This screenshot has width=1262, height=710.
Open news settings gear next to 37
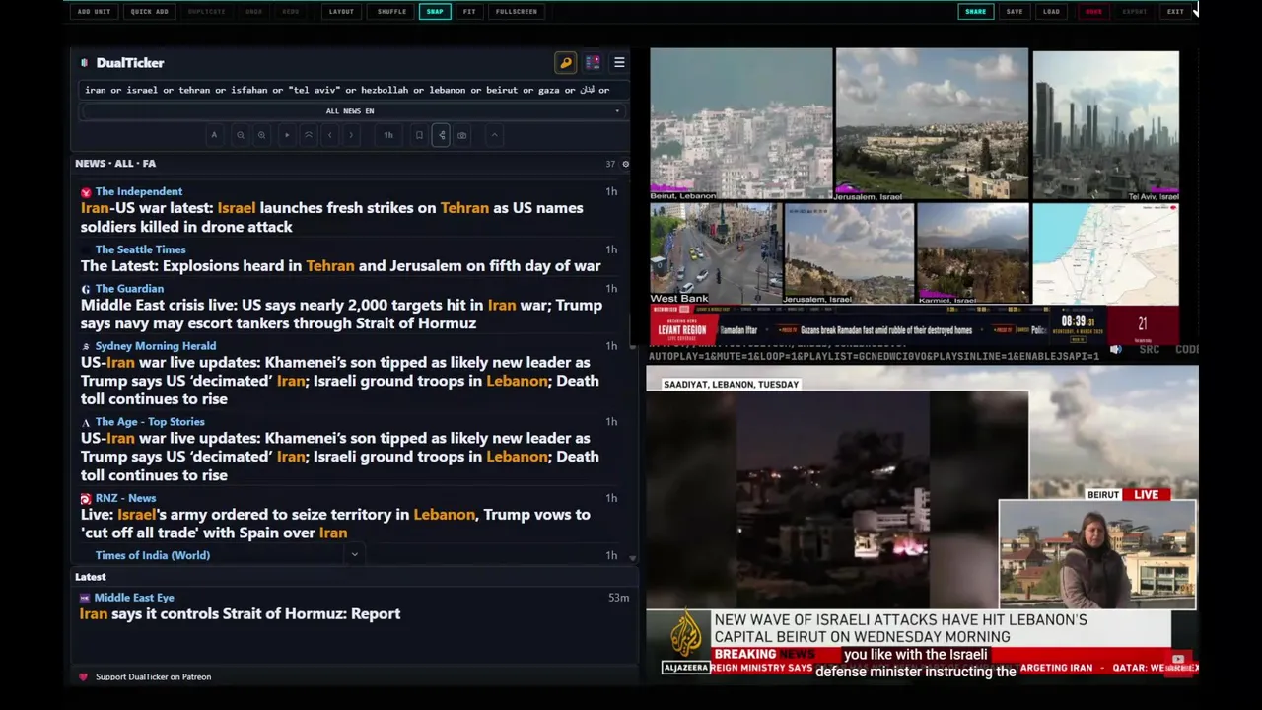click(x=625, y=164)
